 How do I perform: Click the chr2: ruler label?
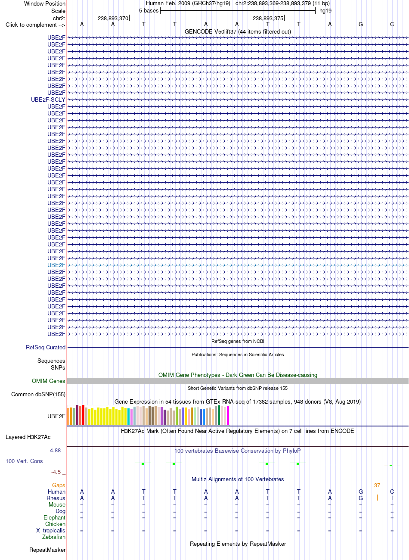tap(59, 18)
